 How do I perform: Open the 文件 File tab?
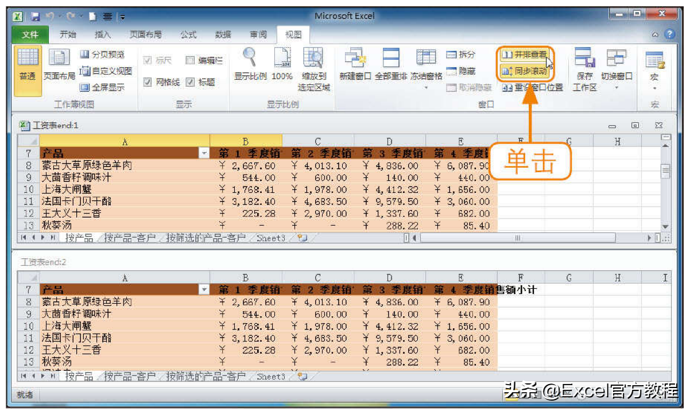pos(30,34)
